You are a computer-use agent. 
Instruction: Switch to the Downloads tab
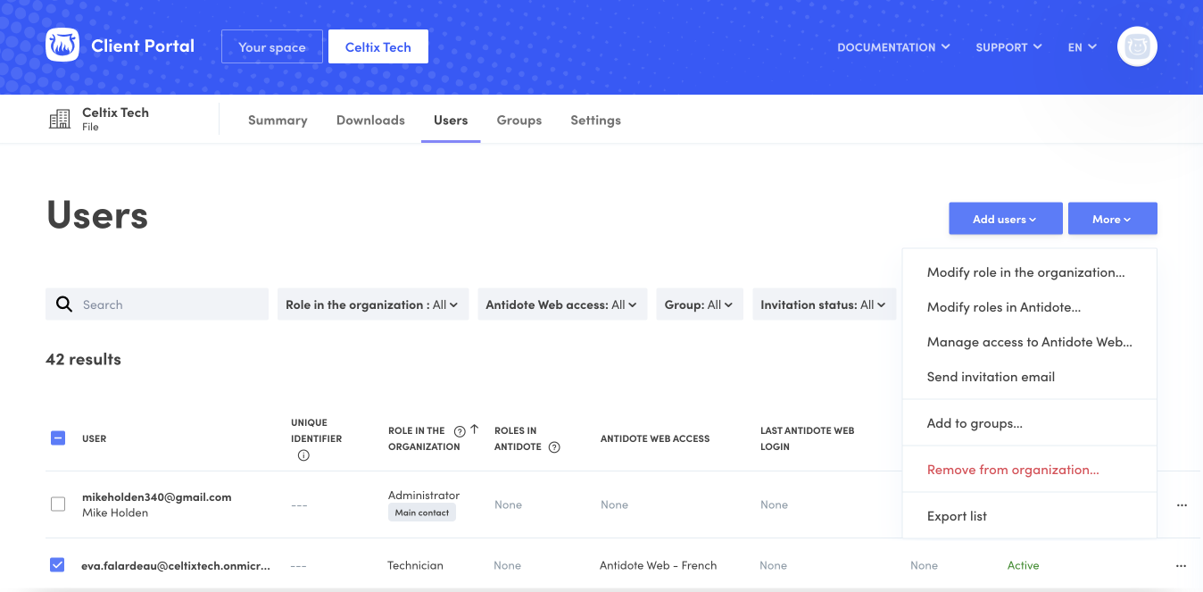370,120
